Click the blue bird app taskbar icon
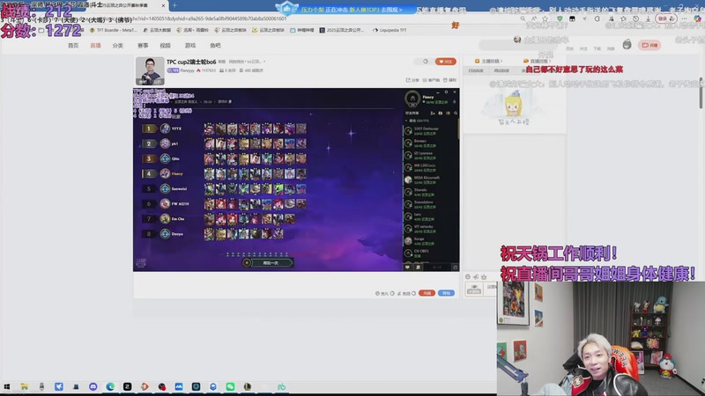 tap(59, 386)
